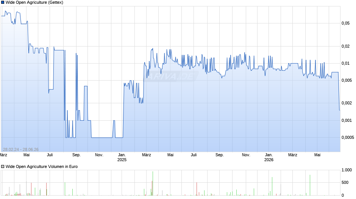Click the first 'Nov.' time axis label
Screen dimensions: 356x199
click(99, 155)
